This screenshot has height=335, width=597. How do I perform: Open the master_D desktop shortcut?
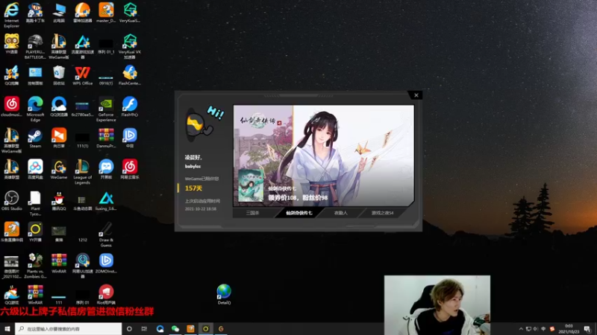coord(106,12)
